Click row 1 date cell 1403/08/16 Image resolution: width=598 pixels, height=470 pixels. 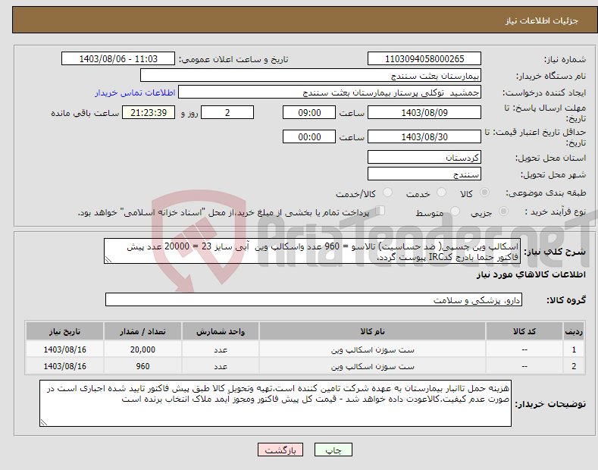[65, 349]
